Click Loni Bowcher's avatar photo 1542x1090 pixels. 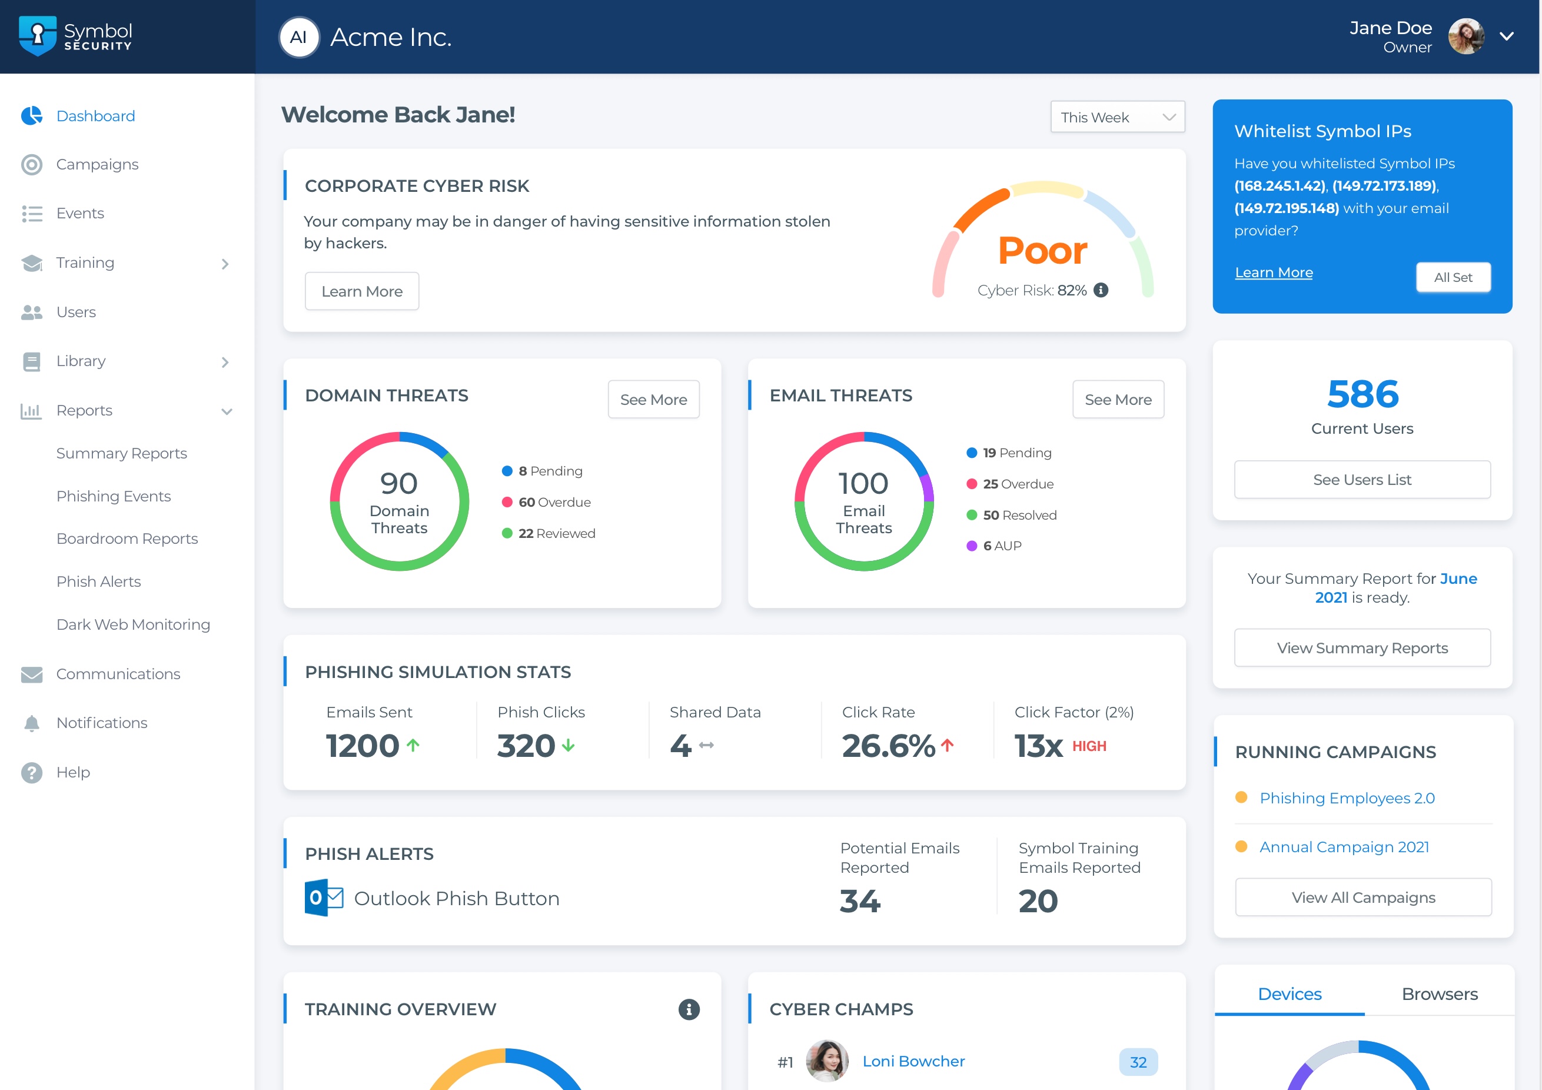(x=827, y=1061)
